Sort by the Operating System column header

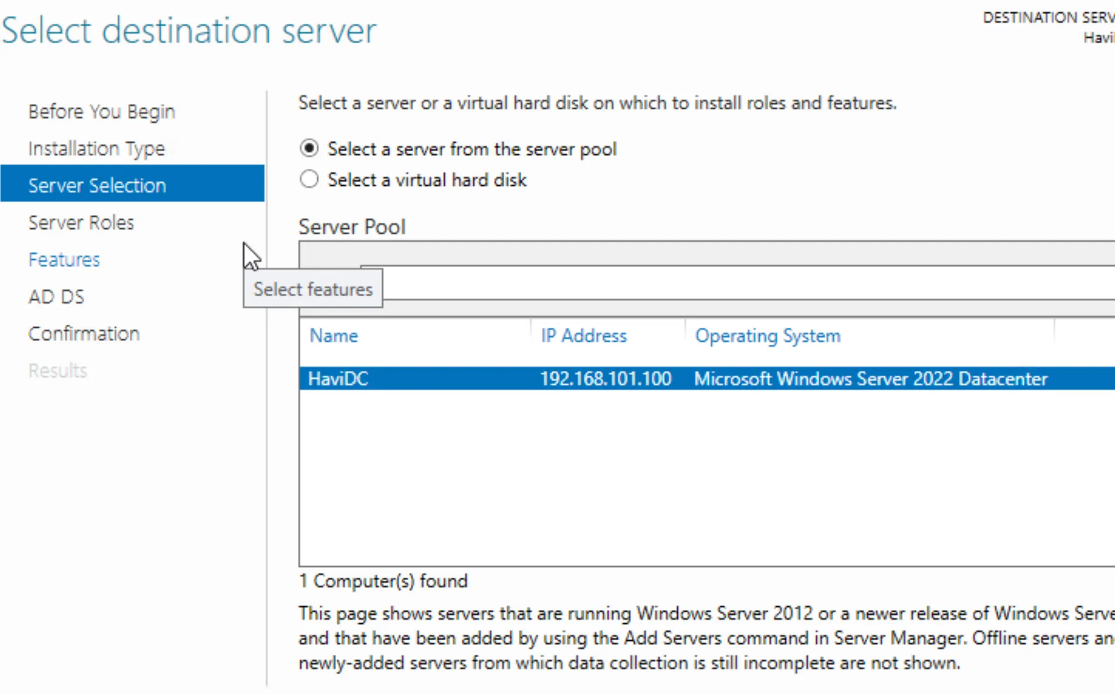point(767,336)
